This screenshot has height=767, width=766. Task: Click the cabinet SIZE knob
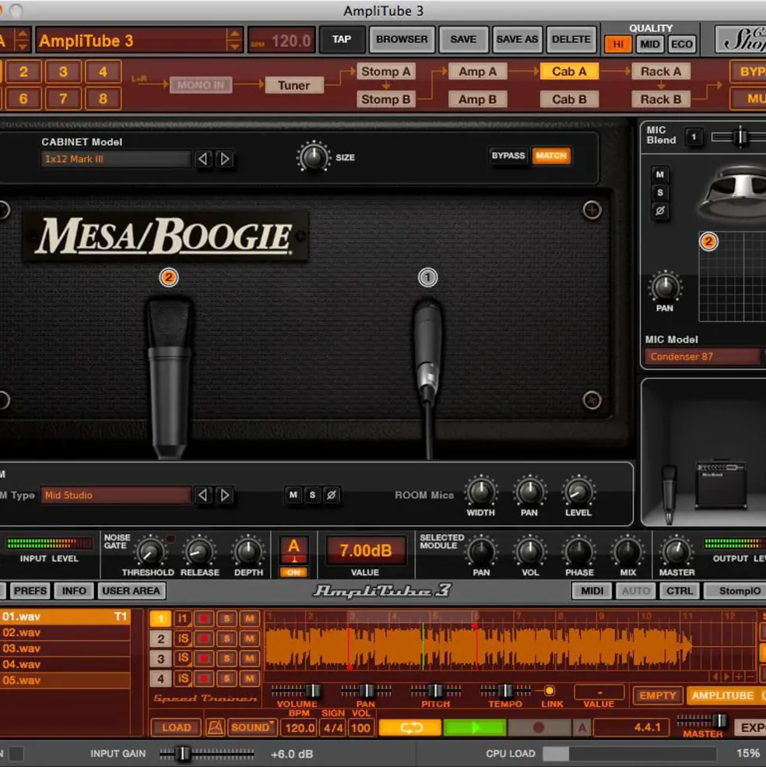(313, 157)
